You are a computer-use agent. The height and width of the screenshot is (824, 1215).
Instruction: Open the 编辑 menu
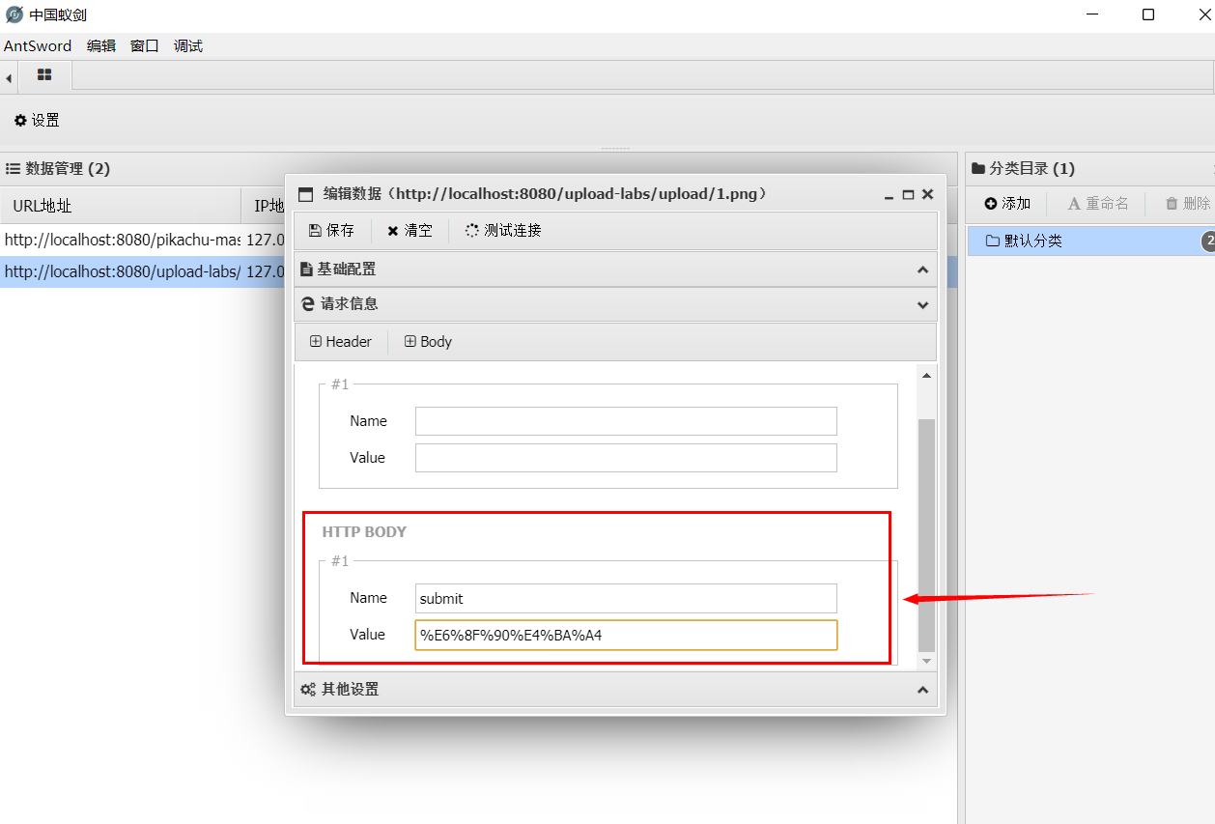(100, 46)
